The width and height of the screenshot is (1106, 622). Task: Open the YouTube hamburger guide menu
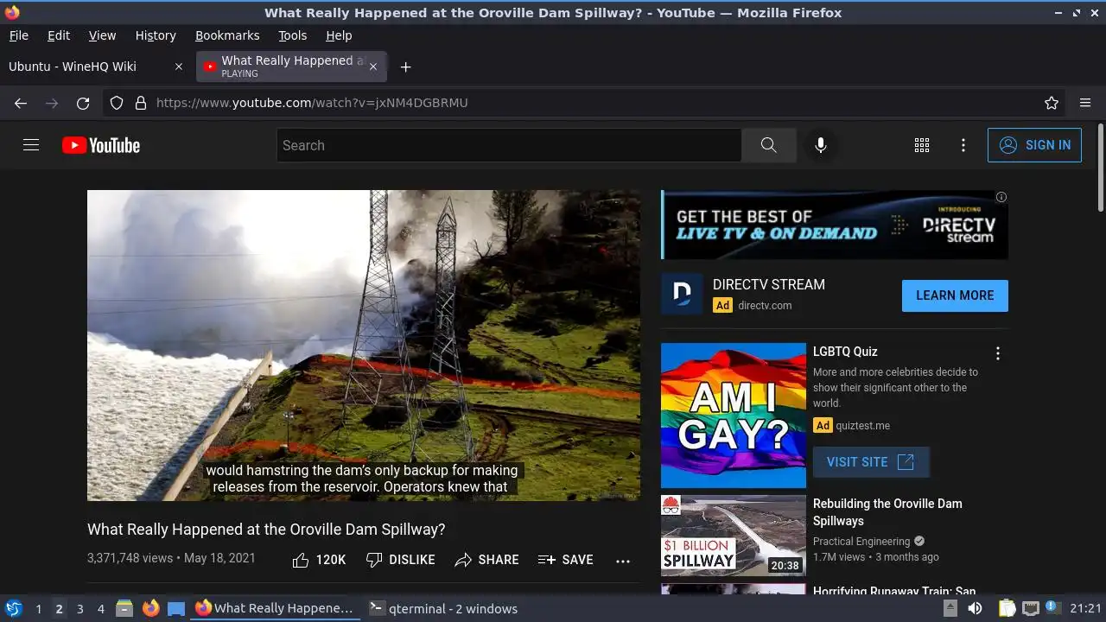tap(31, 145)
